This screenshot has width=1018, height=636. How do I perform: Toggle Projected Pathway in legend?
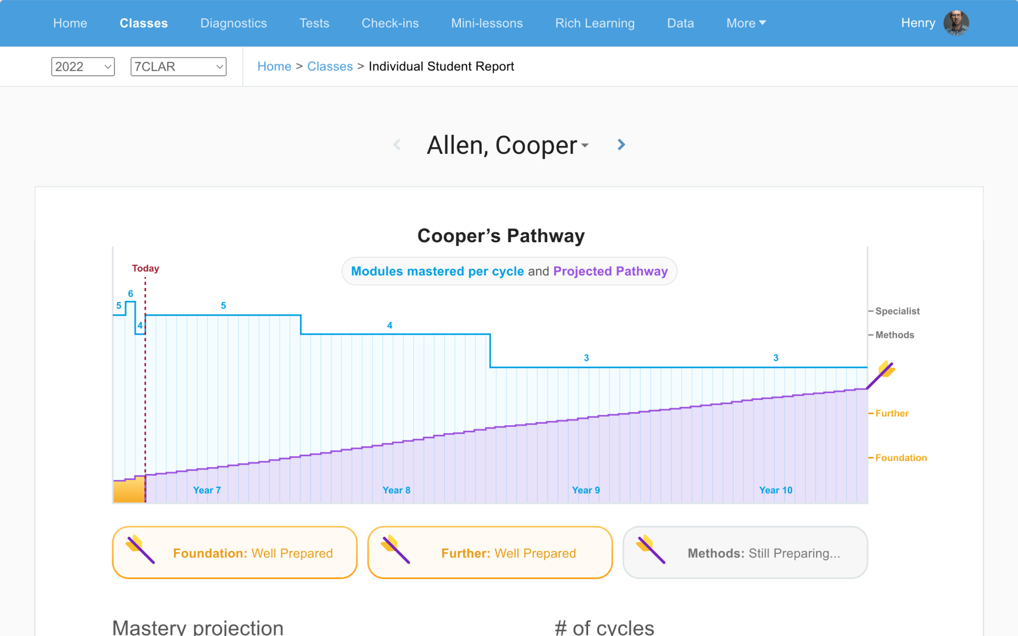[610, 271]
